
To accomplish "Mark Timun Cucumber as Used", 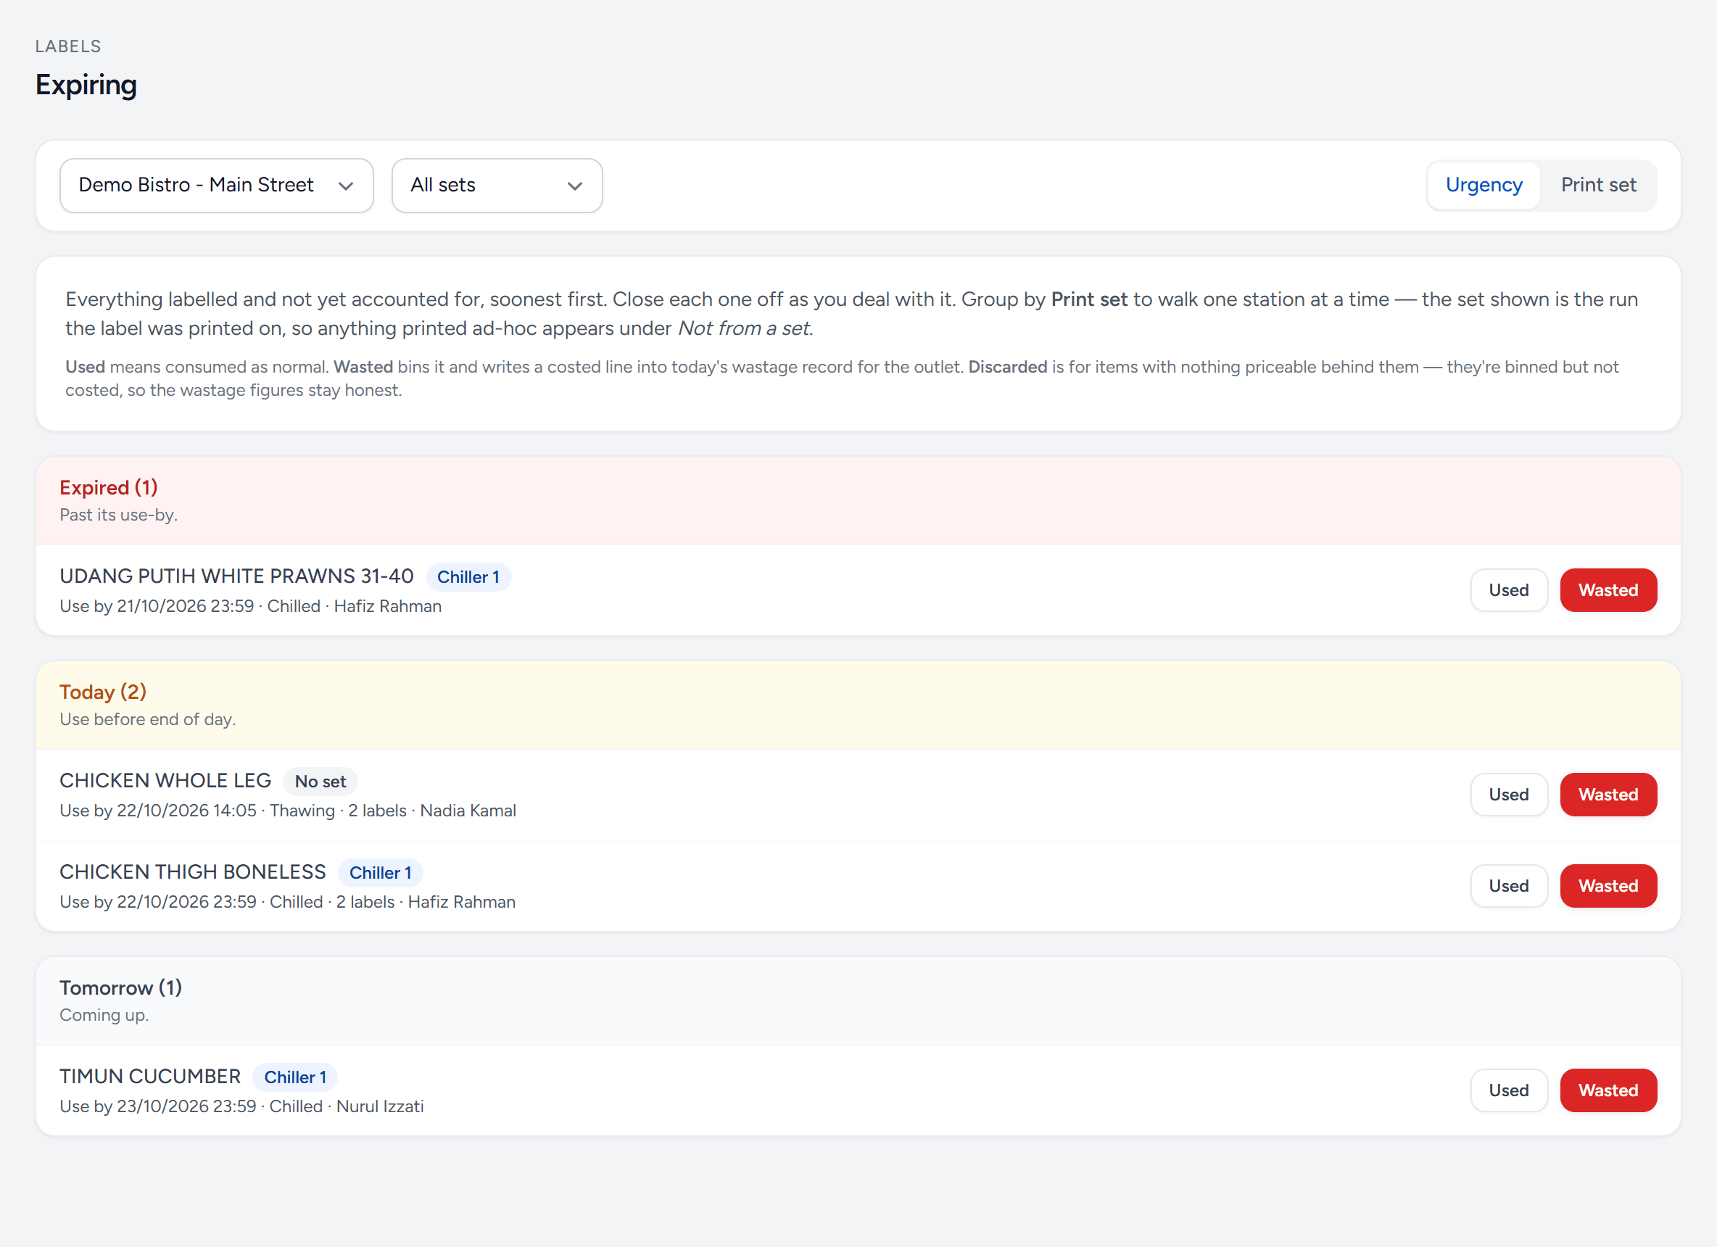I will coord(1508,1090).
